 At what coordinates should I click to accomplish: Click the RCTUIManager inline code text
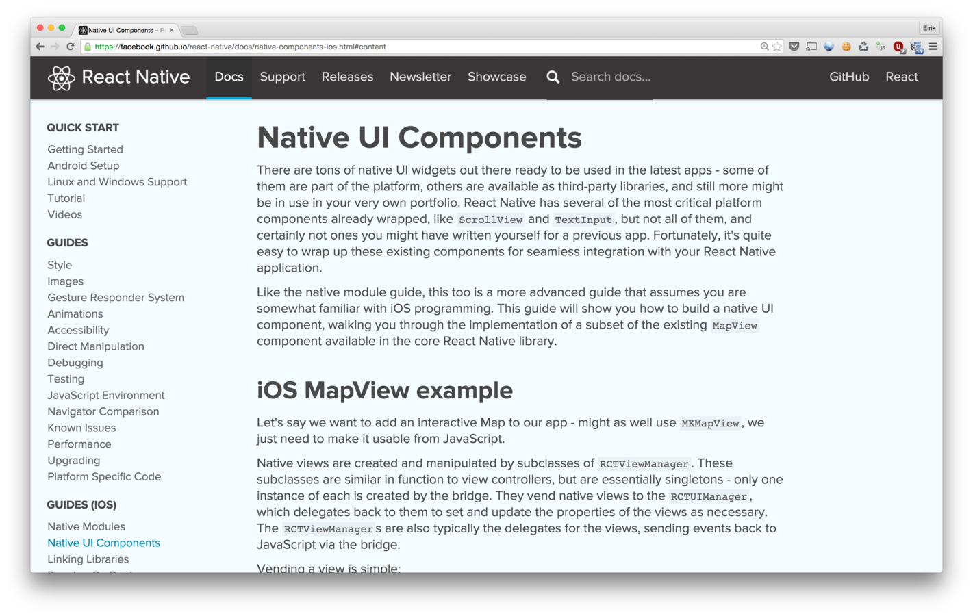pos(709,497)
